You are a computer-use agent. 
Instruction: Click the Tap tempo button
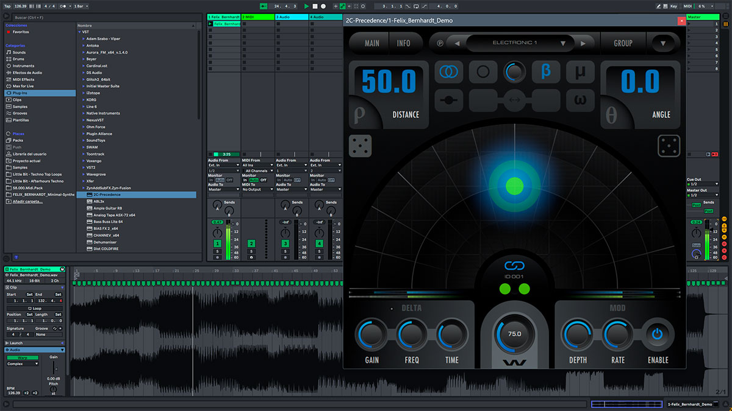[x=7, y=6]
